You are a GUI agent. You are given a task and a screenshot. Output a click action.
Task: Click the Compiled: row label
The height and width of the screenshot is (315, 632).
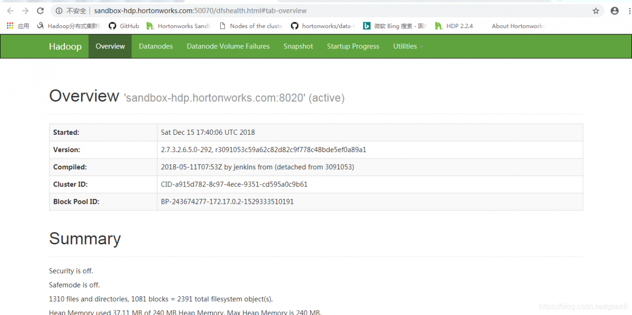[x=70, y=167]
